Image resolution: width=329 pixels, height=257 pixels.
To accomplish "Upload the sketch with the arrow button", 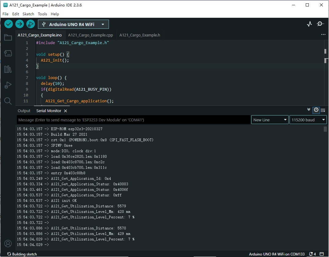I will 20,24.
